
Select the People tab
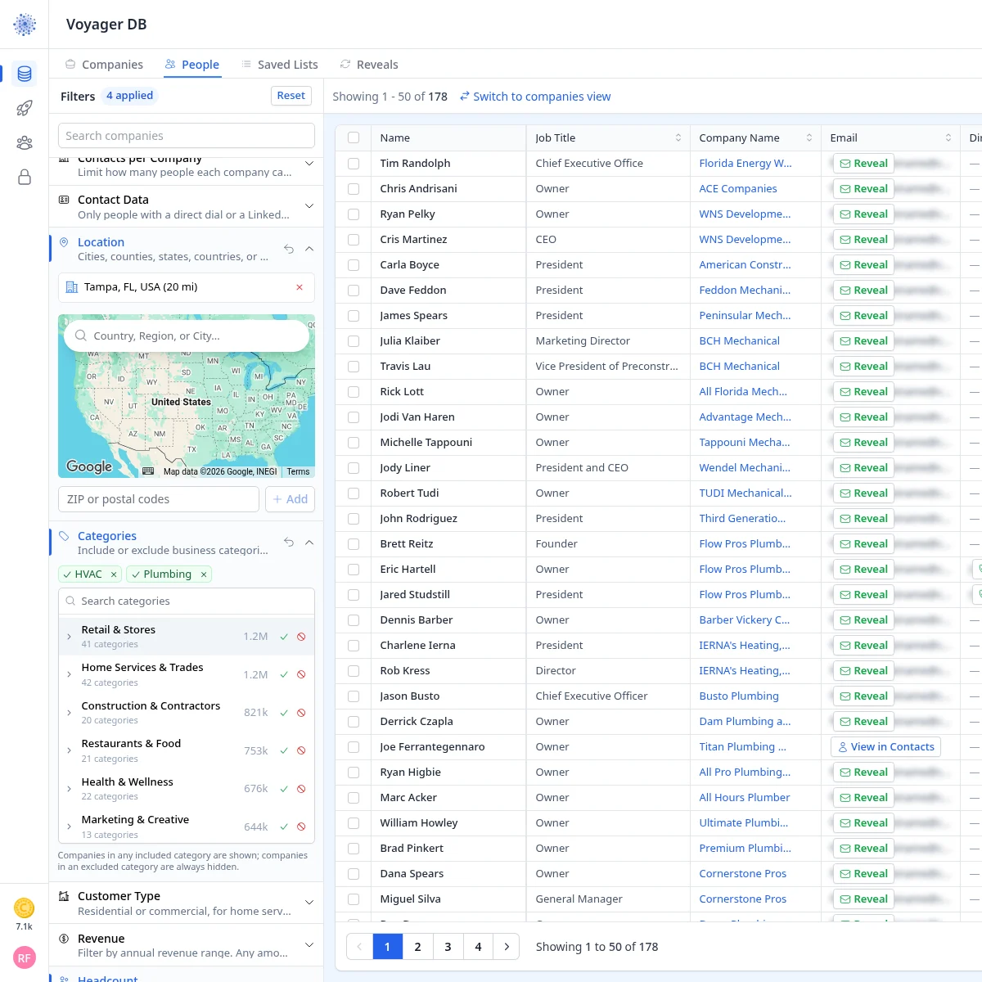(x=192, y=65)
